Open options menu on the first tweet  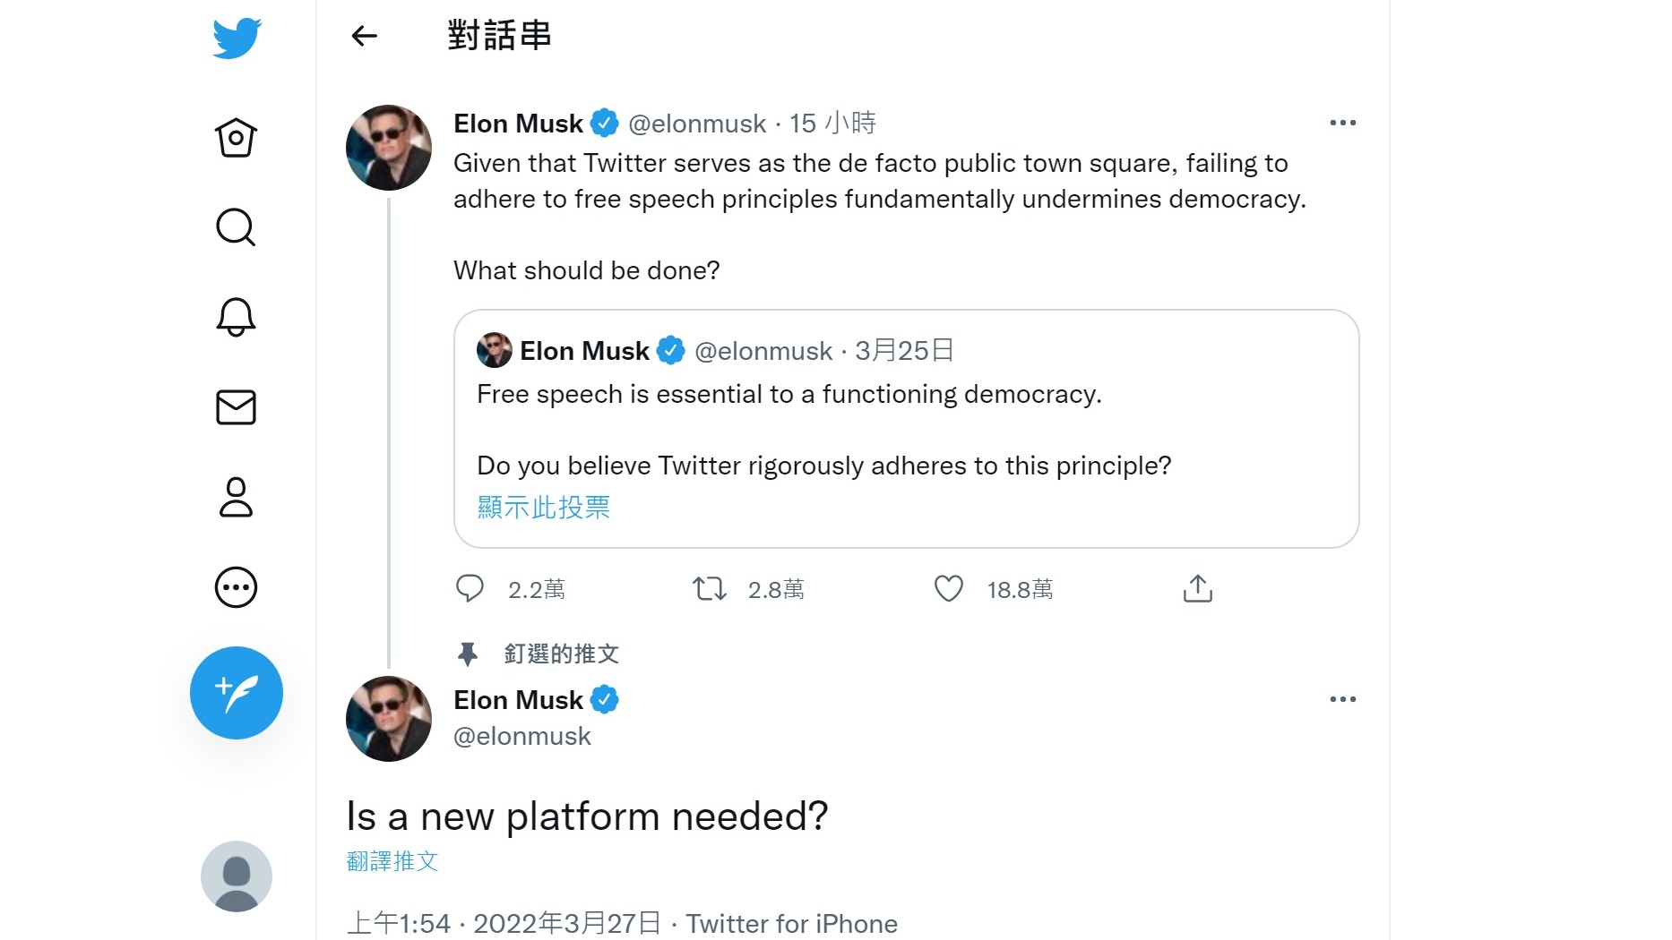coord(1342,123)
